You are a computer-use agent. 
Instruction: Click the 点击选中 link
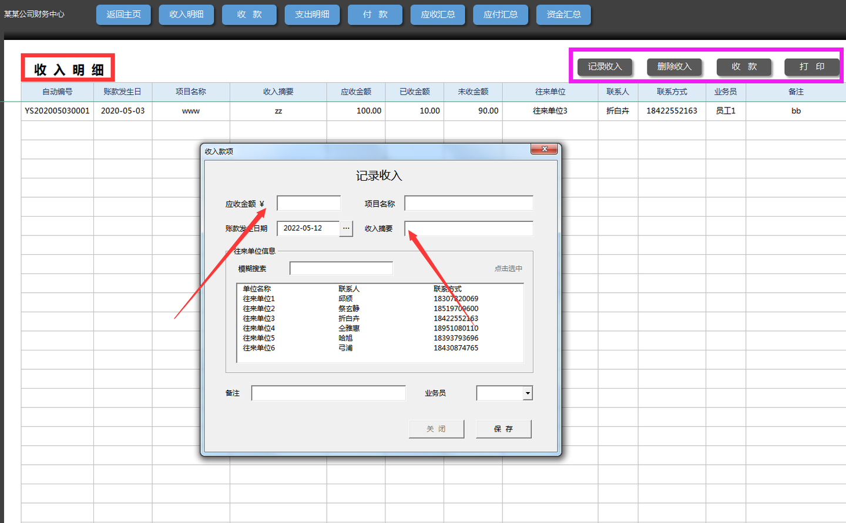[x=508, y=268]
